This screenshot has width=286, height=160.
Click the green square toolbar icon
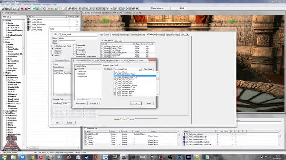(38, 8)
